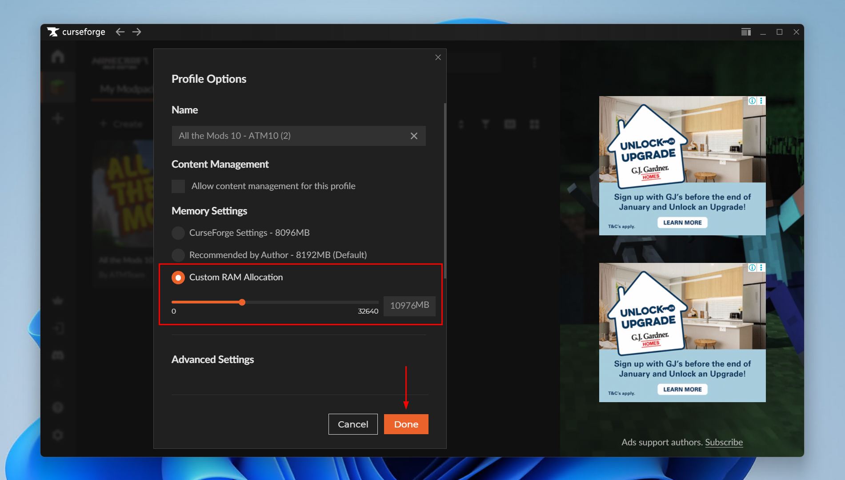This screenshot has width=845, height=480.
Task: Click the top ad info icon
Action: (x=752, y=101)
